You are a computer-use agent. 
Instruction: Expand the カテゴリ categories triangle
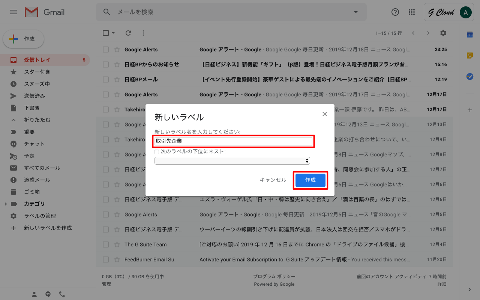pyautogui.click(x=6, y=204)
